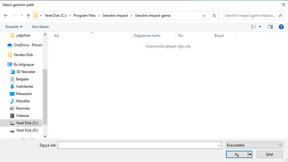Open help with question mark icon
The image size is (288, 162).
point(281,27)
